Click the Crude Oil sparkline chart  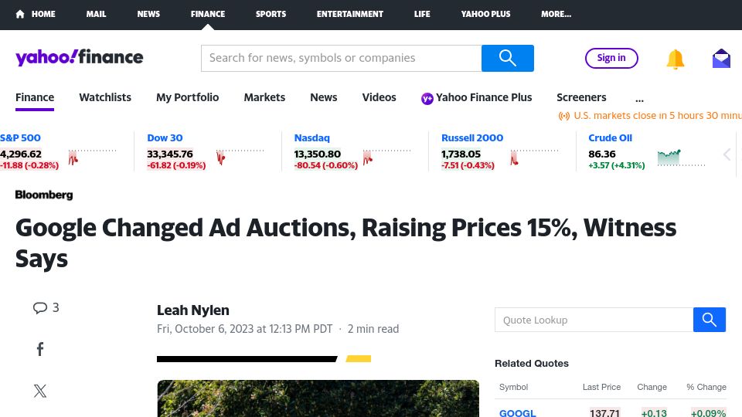click(x=681, y=158)
